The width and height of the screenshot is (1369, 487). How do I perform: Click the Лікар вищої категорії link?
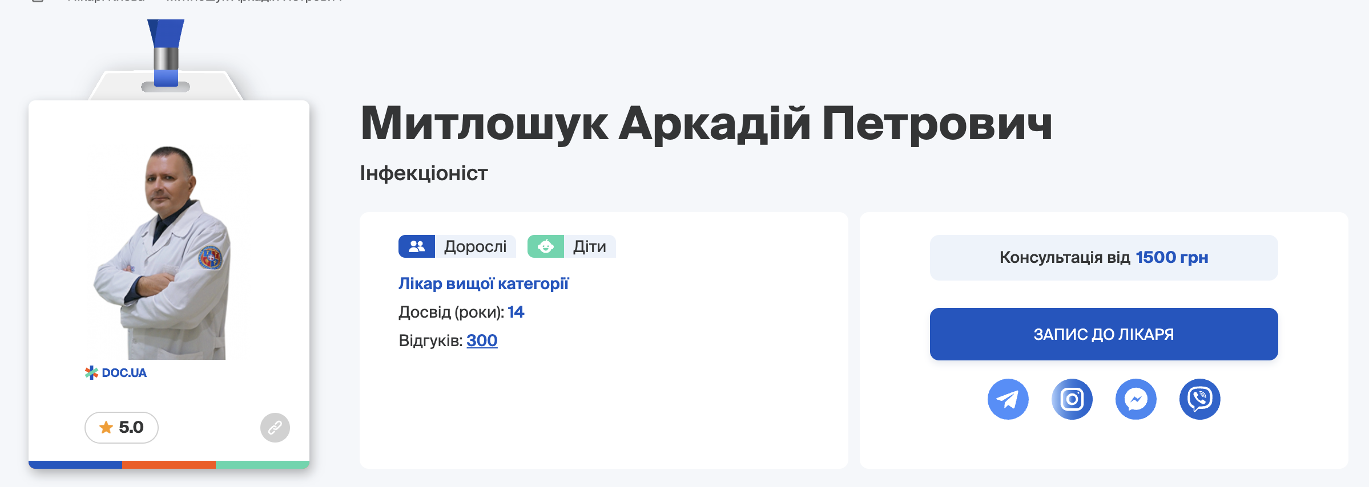[484, 283]
